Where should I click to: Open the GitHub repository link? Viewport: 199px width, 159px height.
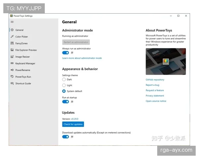[x=155, y=79]
